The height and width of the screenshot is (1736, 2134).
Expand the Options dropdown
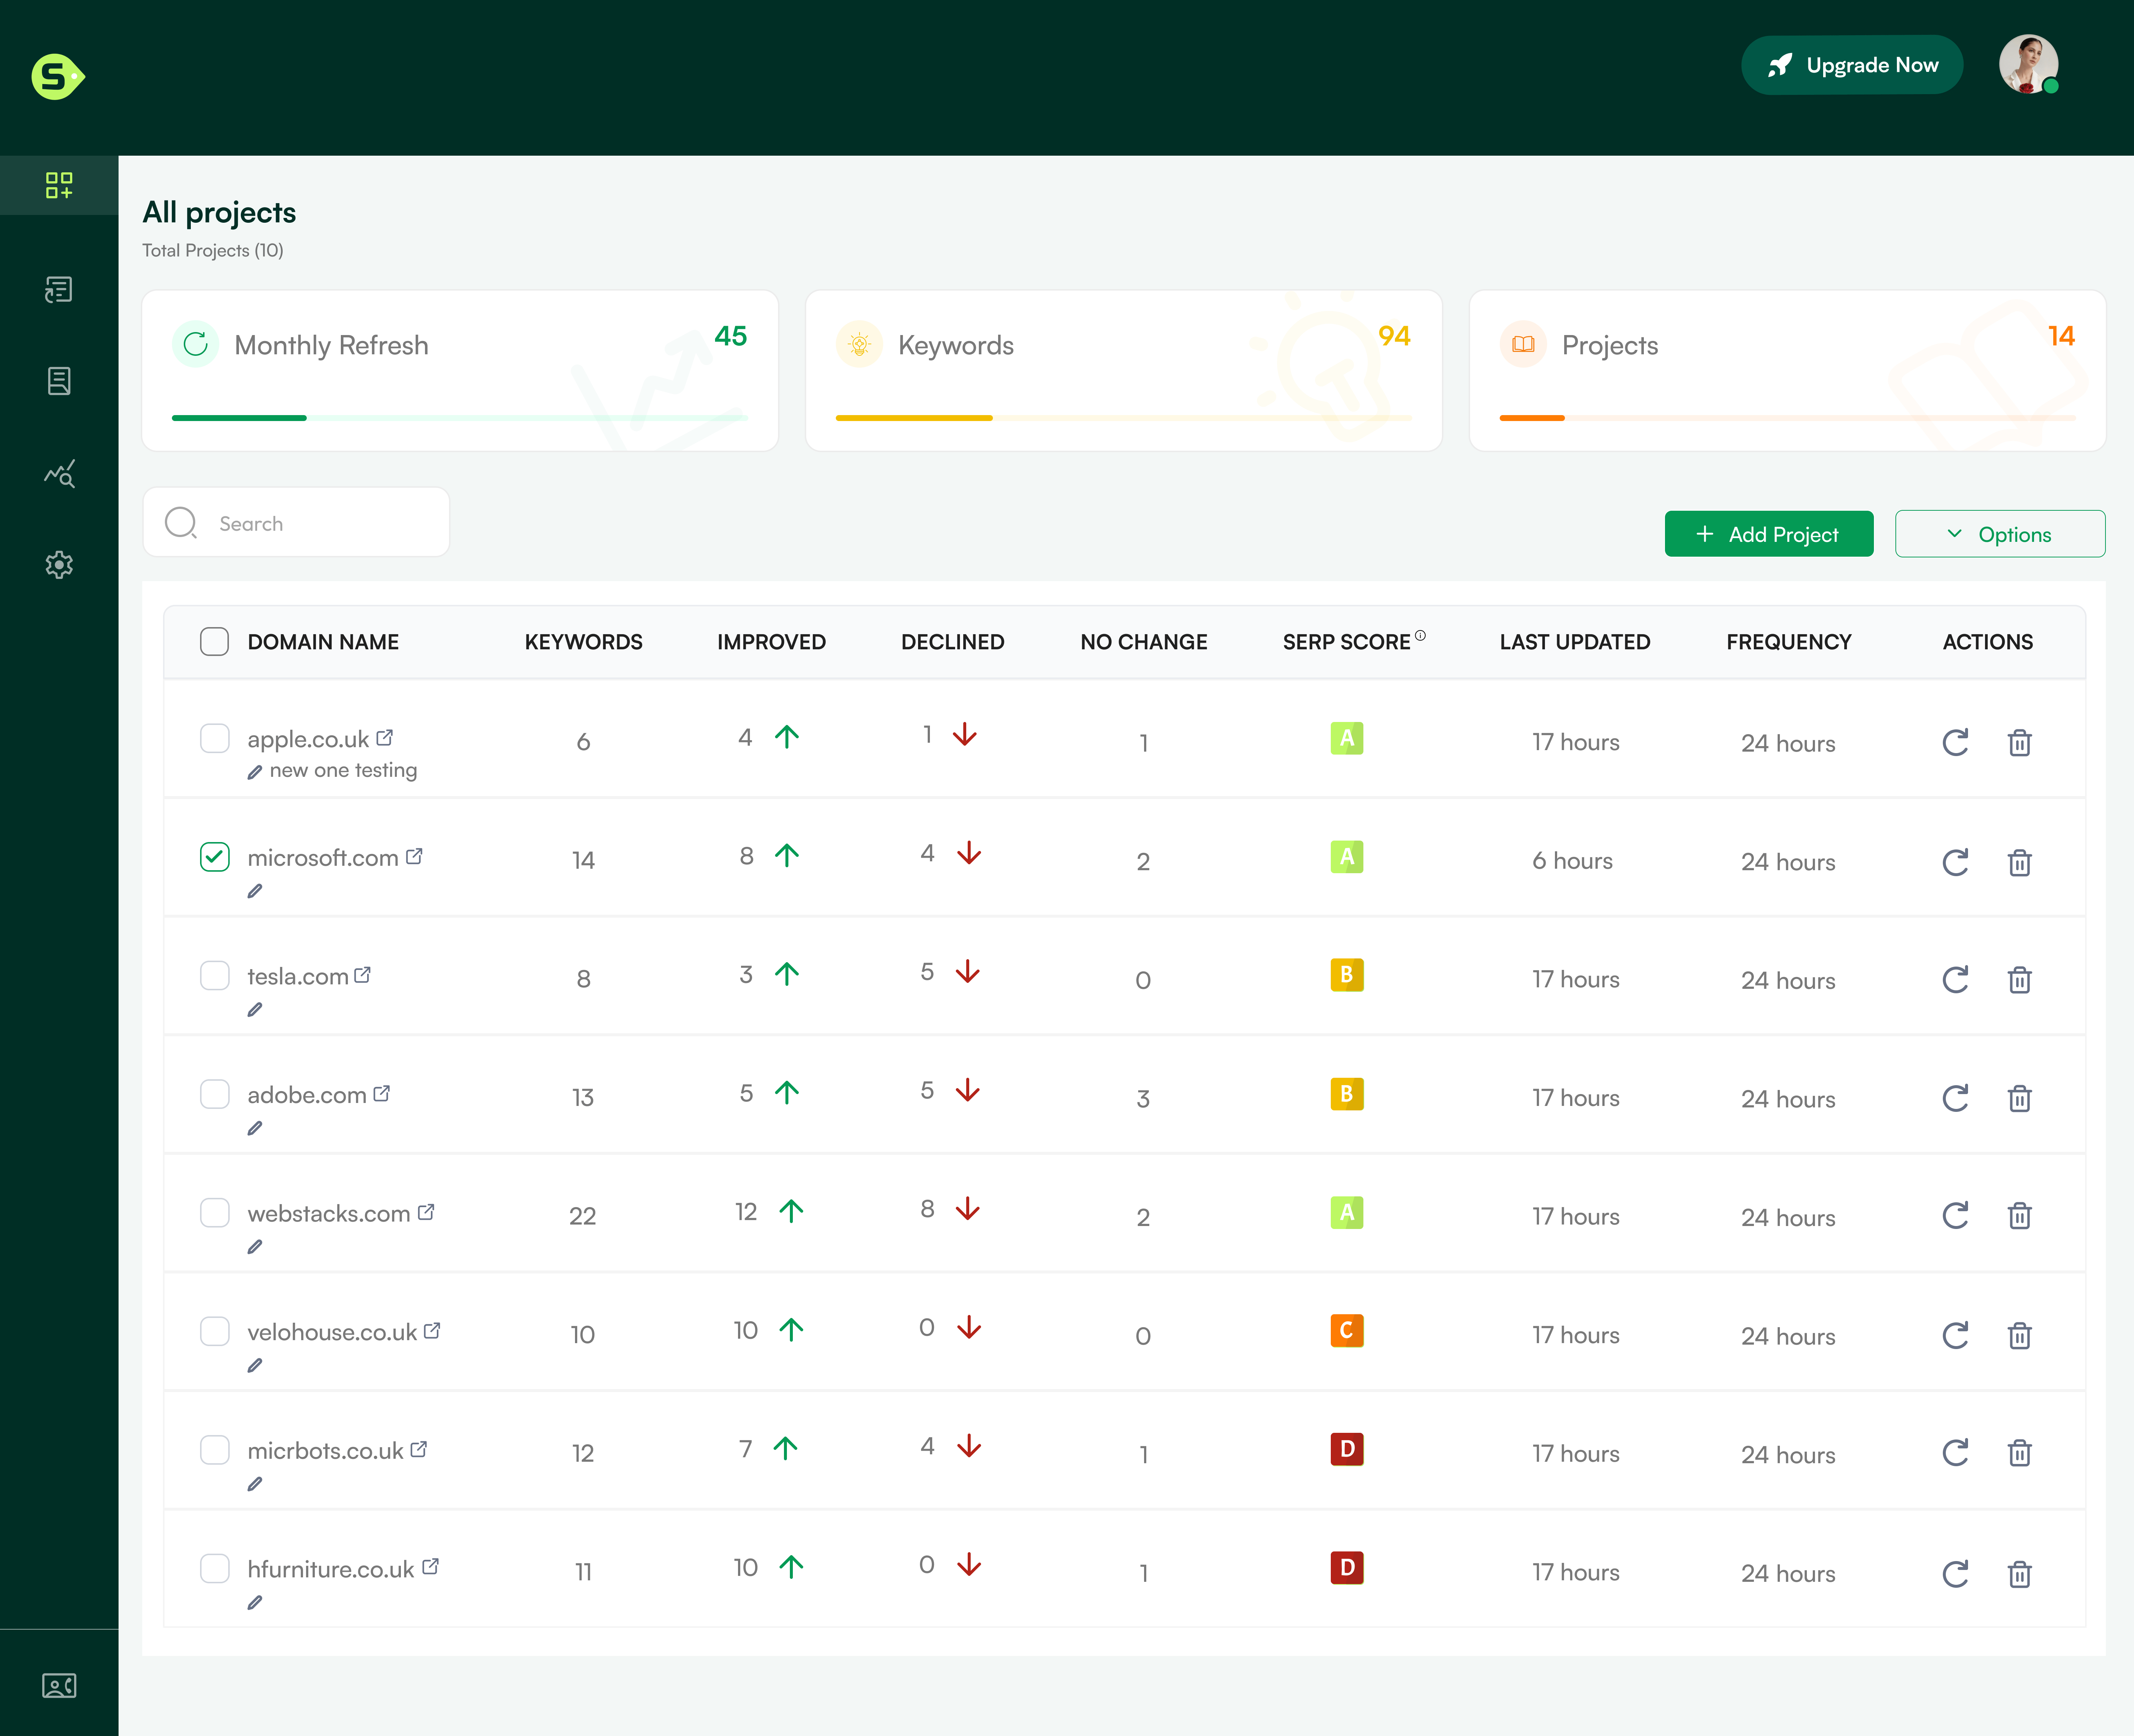(2000, 534)
